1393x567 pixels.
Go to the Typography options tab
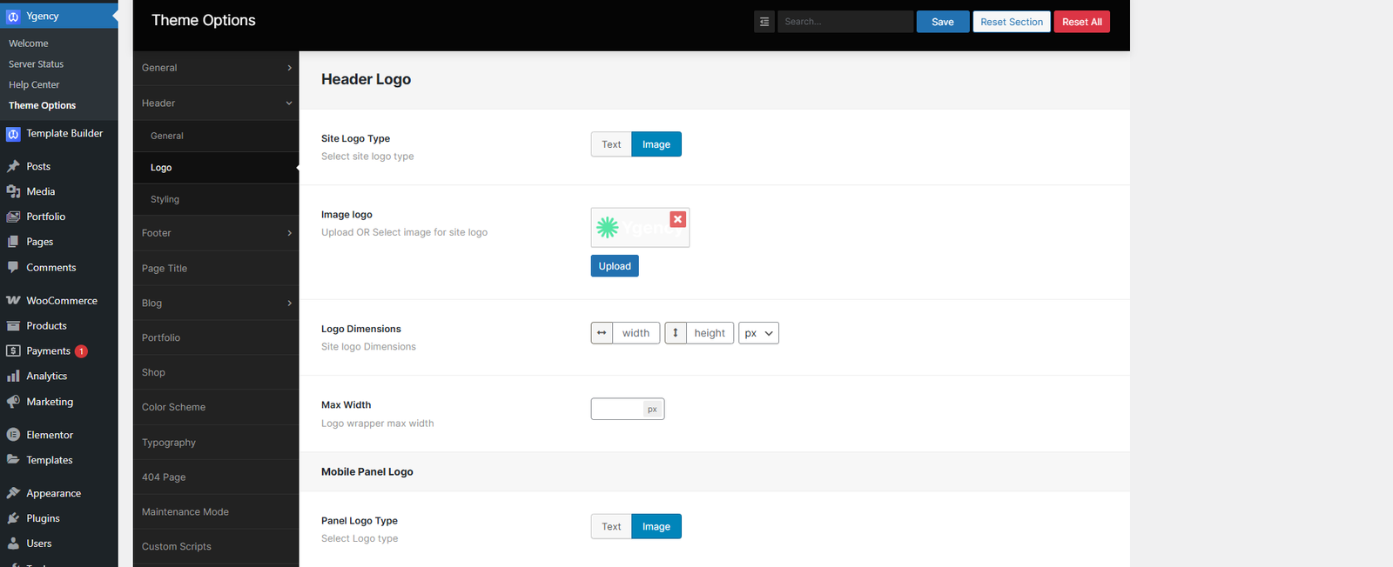(169, 443)
